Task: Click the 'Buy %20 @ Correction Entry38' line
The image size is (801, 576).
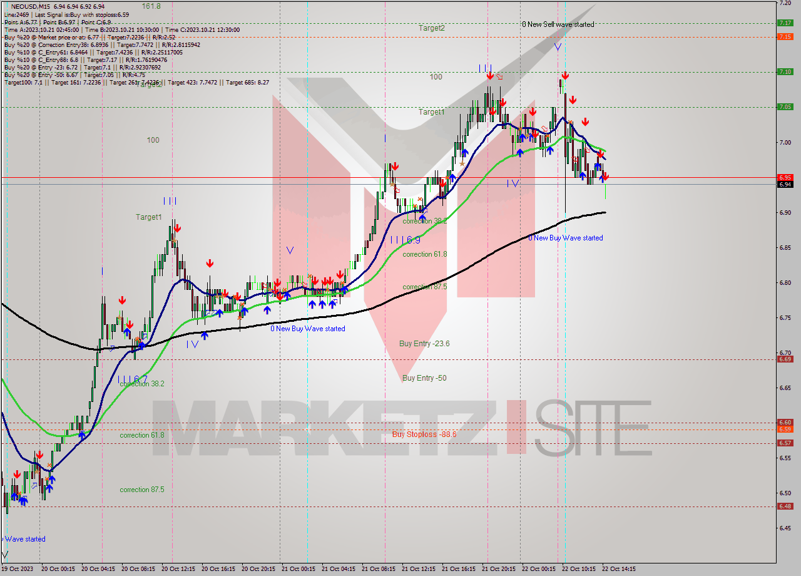Action: pyautogui.click(x=102, y=45)
